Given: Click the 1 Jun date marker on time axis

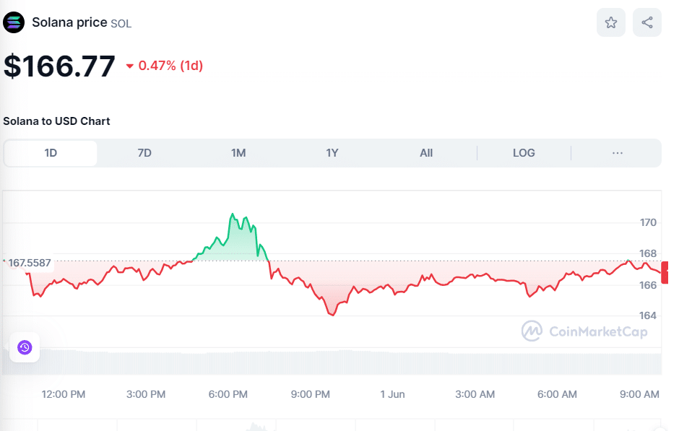Looking at the screenshot, I should coord(392,394).
